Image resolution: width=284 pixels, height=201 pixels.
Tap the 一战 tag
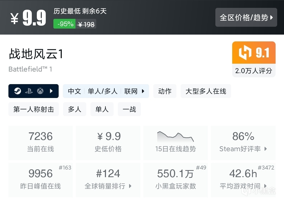click(x=129, y=109)
